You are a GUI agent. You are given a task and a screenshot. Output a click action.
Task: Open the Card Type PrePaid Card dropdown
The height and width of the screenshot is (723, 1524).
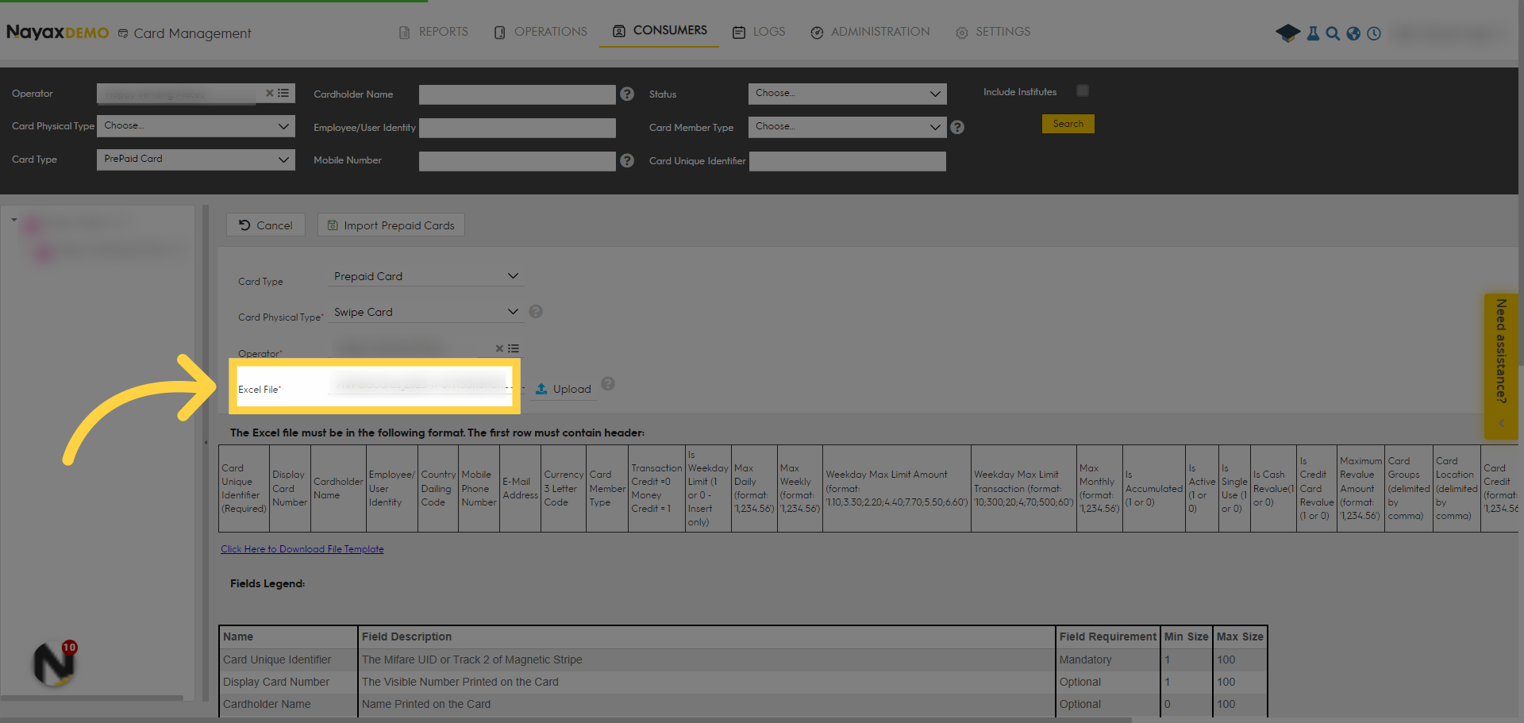click(x=196, y=160)
